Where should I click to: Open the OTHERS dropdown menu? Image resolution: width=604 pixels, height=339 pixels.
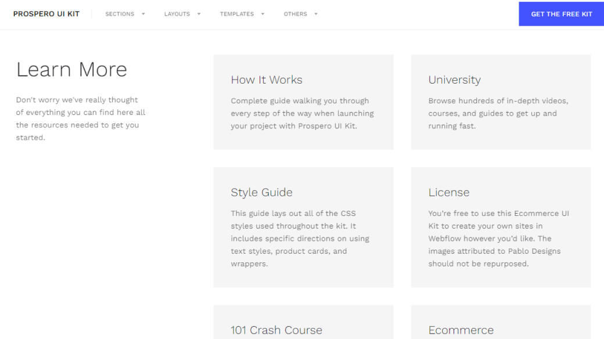(x=295, y=13)
